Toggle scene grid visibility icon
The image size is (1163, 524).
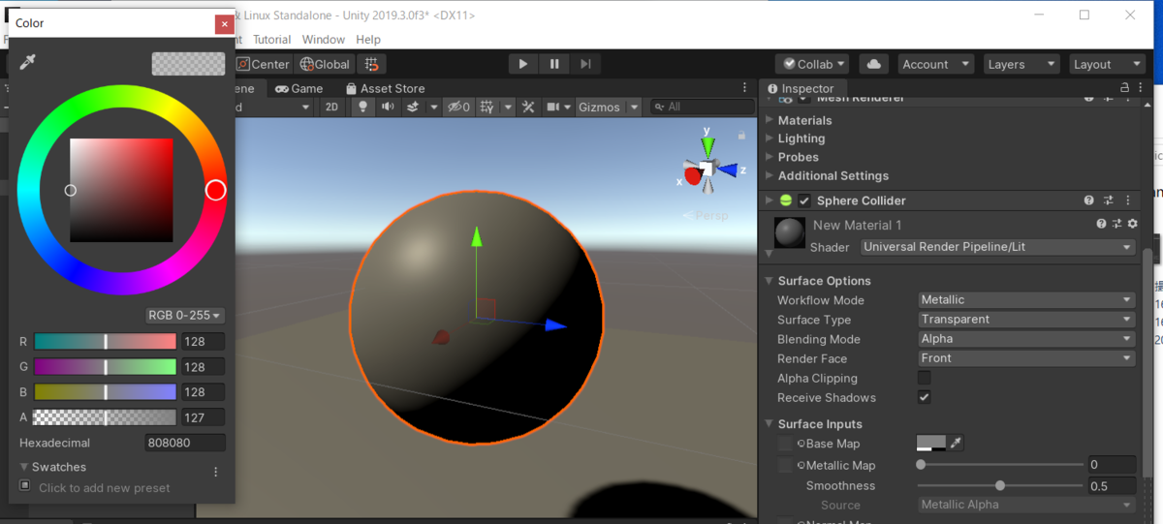(x=487, y=107)
